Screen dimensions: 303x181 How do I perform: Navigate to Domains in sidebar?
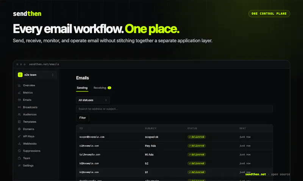(28, 129)
